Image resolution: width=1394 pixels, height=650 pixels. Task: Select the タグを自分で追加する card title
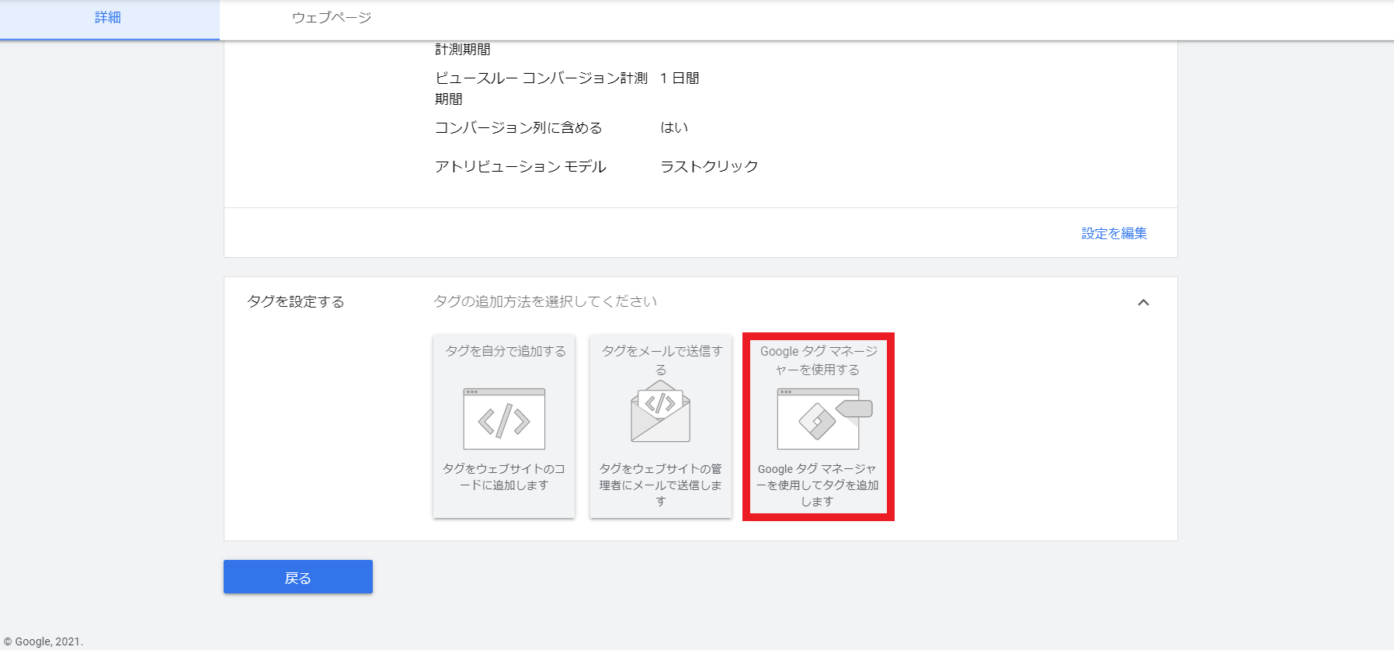tap(506, 351)
